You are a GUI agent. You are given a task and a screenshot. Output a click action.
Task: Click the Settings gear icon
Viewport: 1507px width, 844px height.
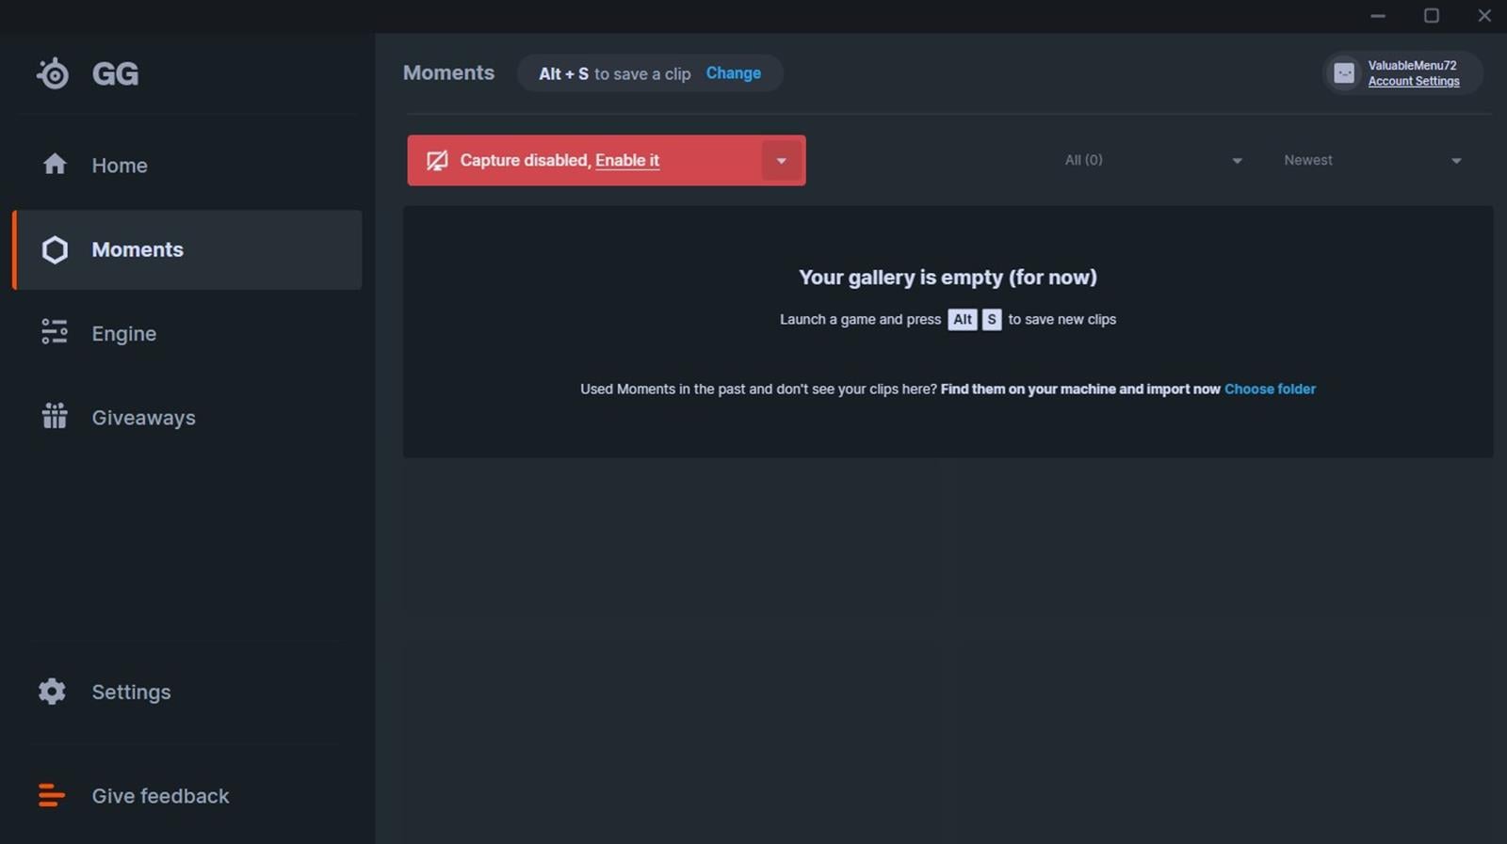click(x=52, y=692)
